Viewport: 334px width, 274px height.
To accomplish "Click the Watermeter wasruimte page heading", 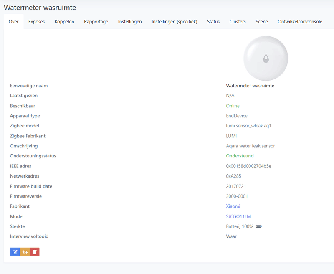I will 40,8.
